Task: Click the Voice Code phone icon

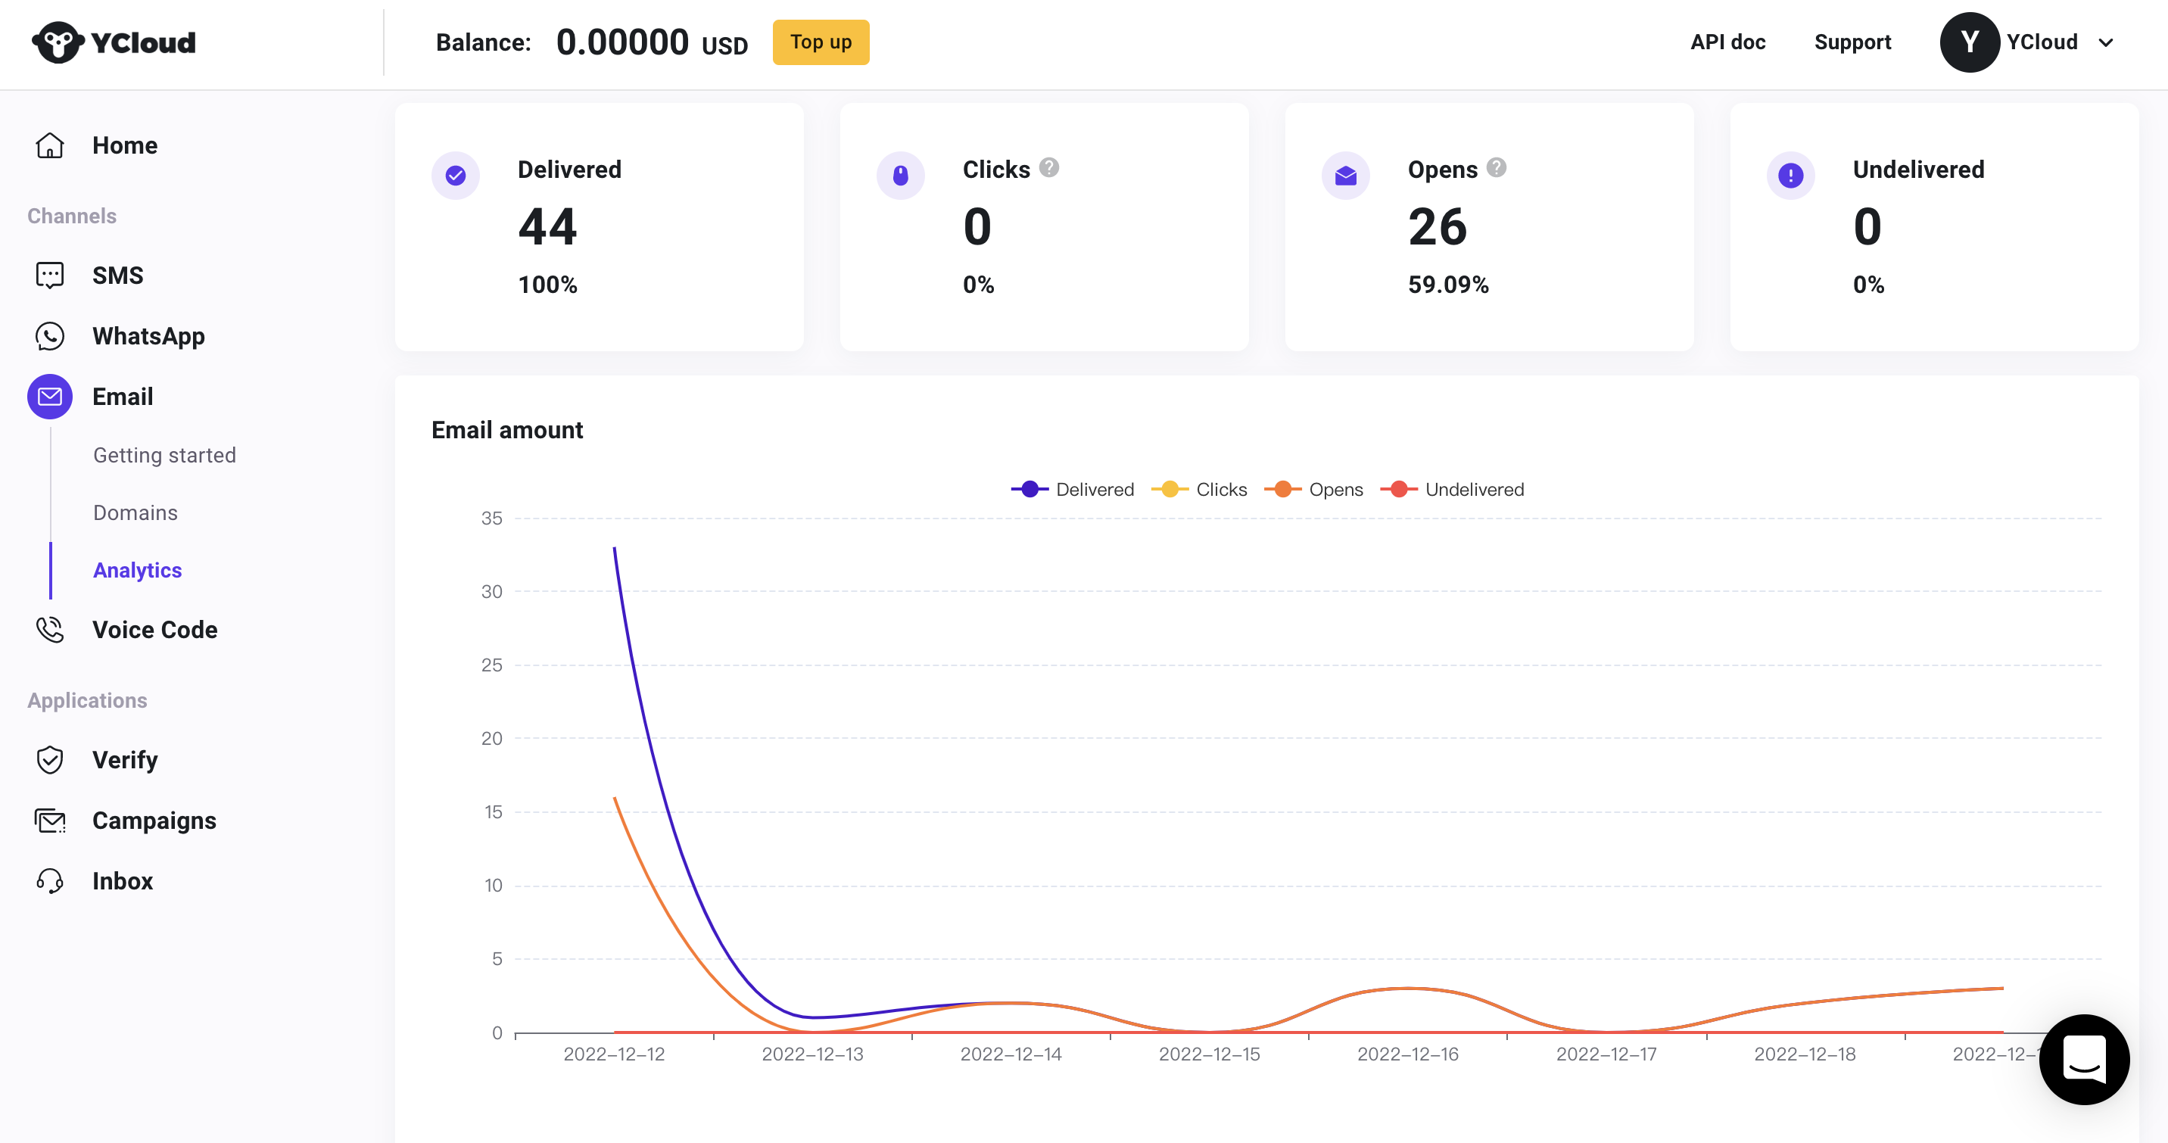Action: (x=50, y=630)
